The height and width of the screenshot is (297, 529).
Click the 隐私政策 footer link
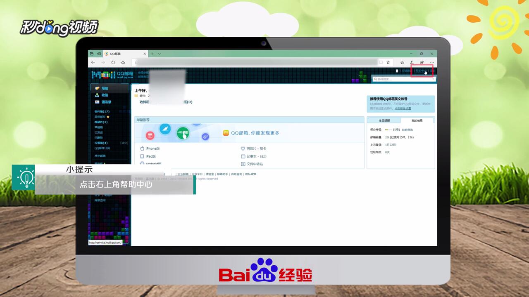[x=250, y=174]
